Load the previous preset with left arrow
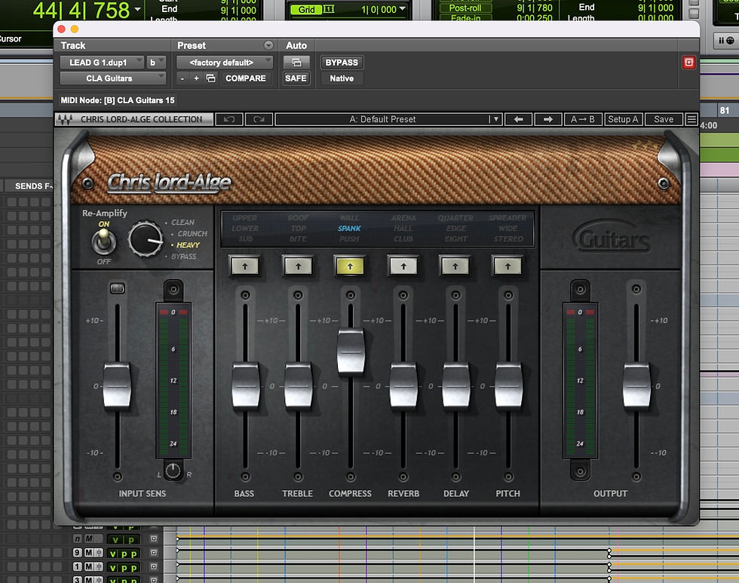Viewport: 739px width, 583px height. point(519,119)
